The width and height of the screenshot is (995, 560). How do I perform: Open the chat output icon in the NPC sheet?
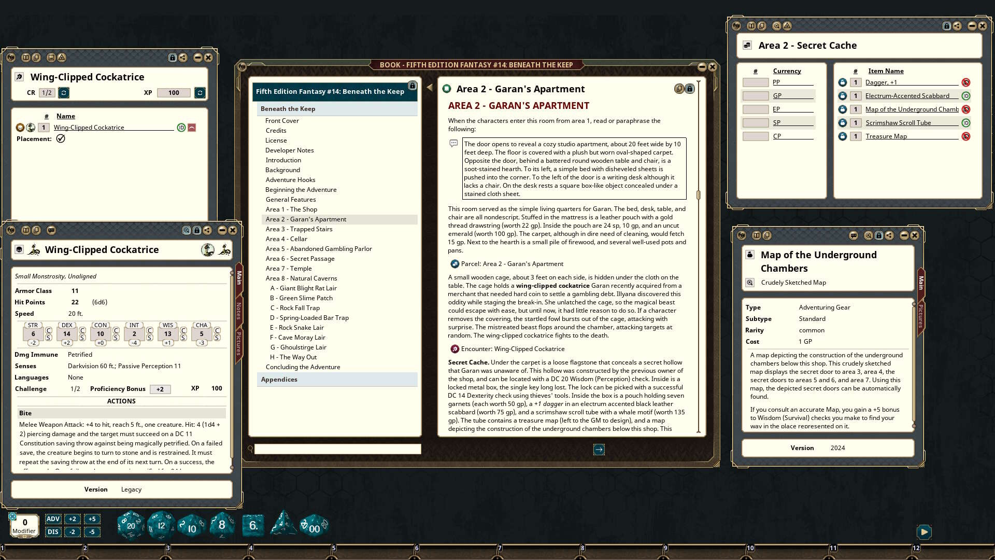point(51,230)
